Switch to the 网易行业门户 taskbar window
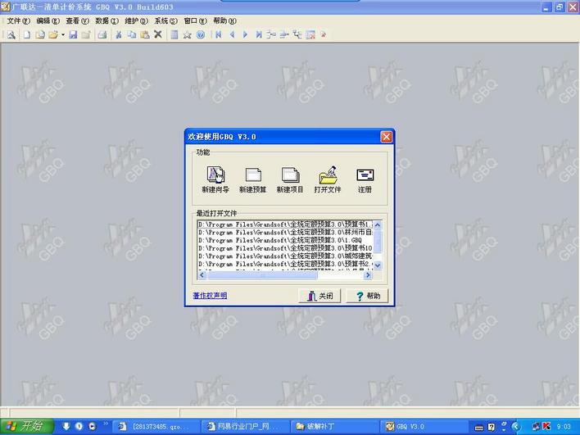The width and height of the screenshot is (580, 435). coord(245,427)
